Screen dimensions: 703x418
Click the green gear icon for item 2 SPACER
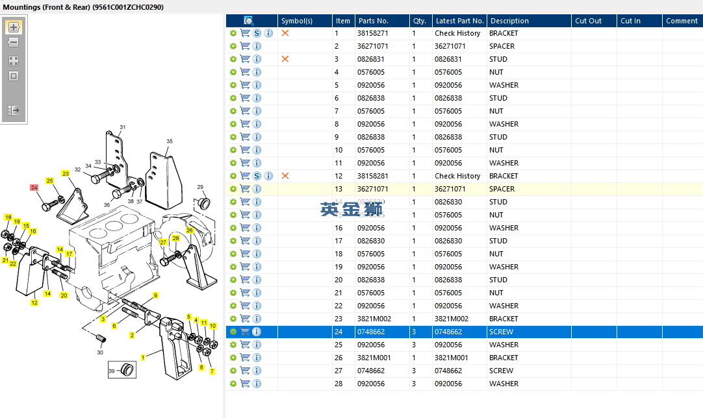233,46
